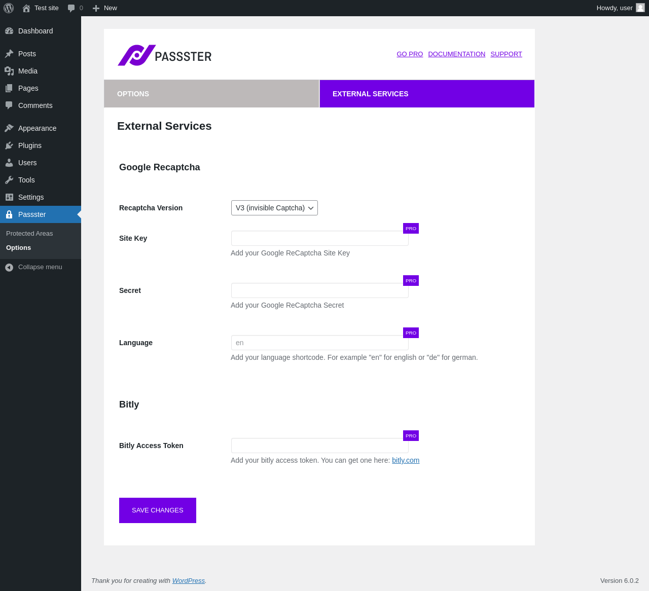Click the comments bubble icon in admin bar
This screenshot has width=649, height=591.
point(71,8)
